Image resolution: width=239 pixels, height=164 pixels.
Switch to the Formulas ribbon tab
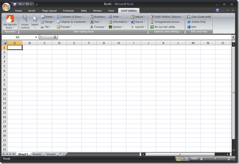(x=69, y=11)
